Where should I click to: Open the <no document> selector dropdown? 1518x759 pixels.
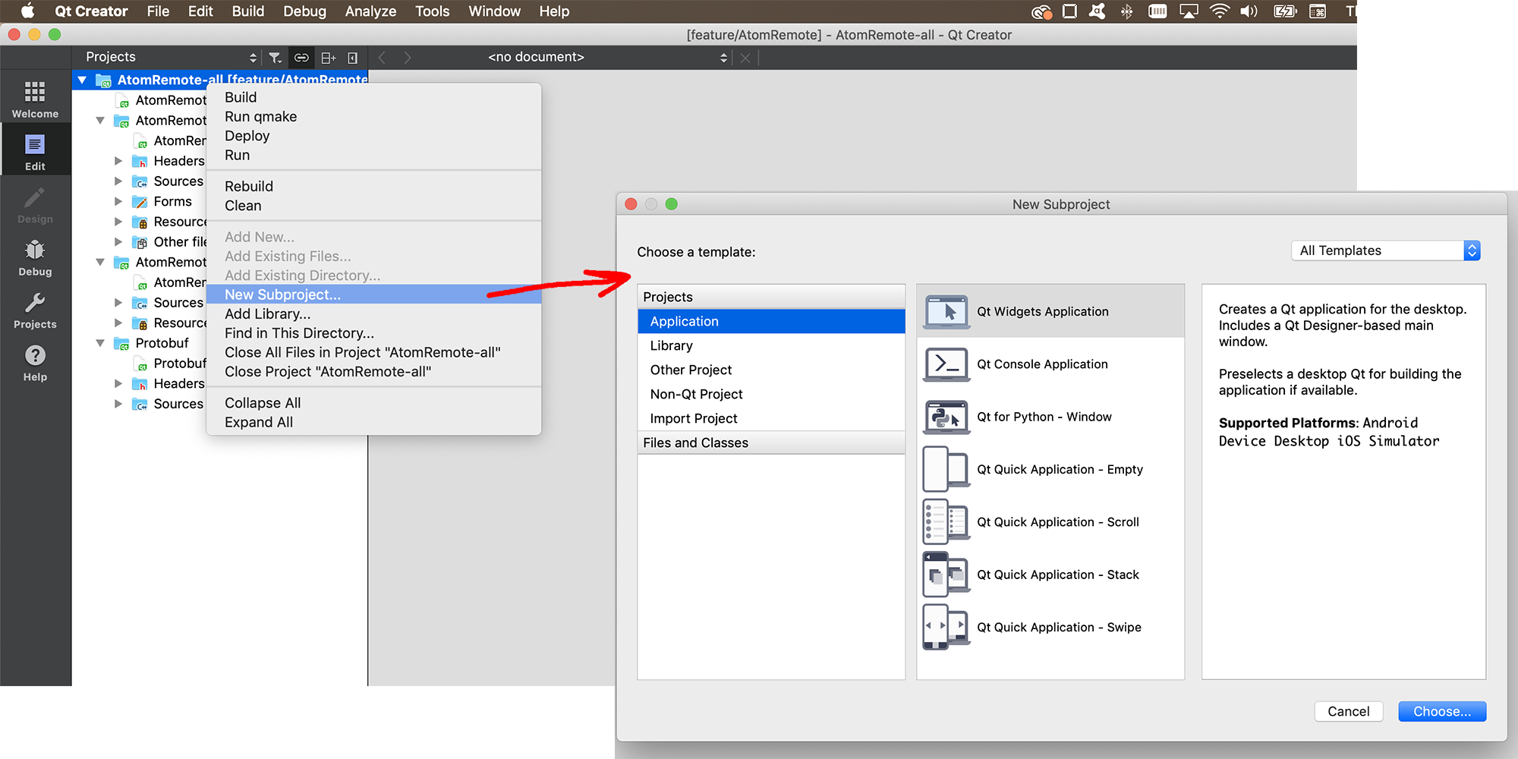click(607, 57)
